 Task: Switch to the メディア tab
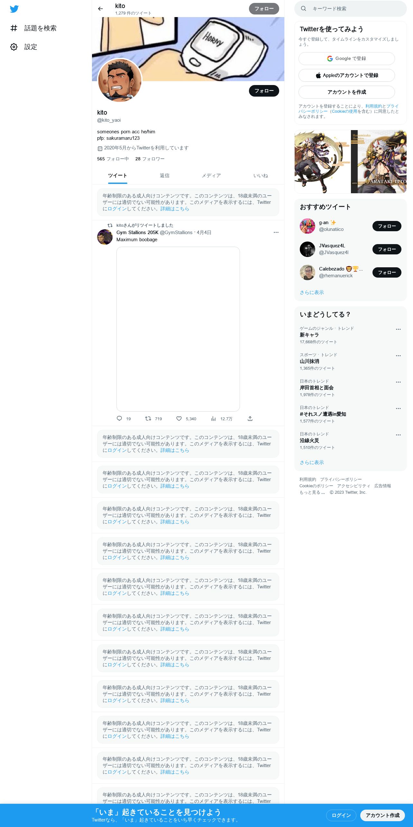211,176
